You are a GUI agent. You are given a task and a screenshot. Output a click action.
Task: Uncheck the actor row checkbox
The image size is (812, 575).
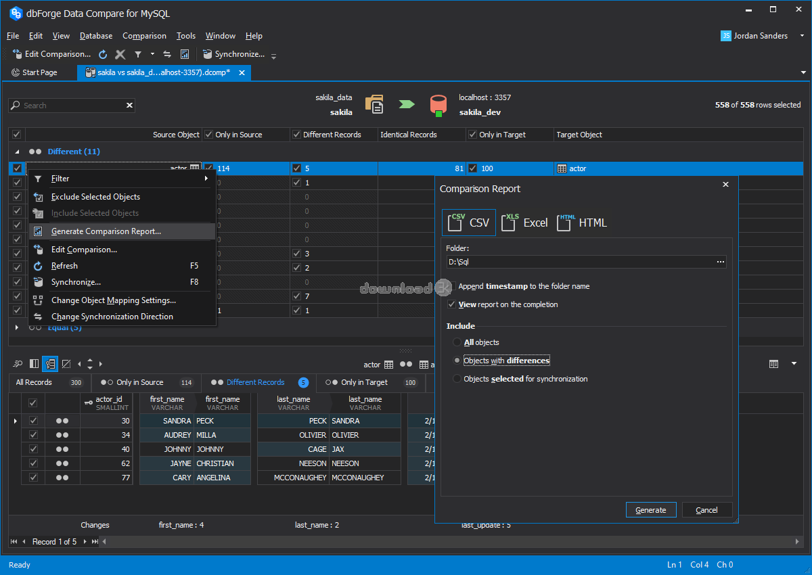pos(17,168)
